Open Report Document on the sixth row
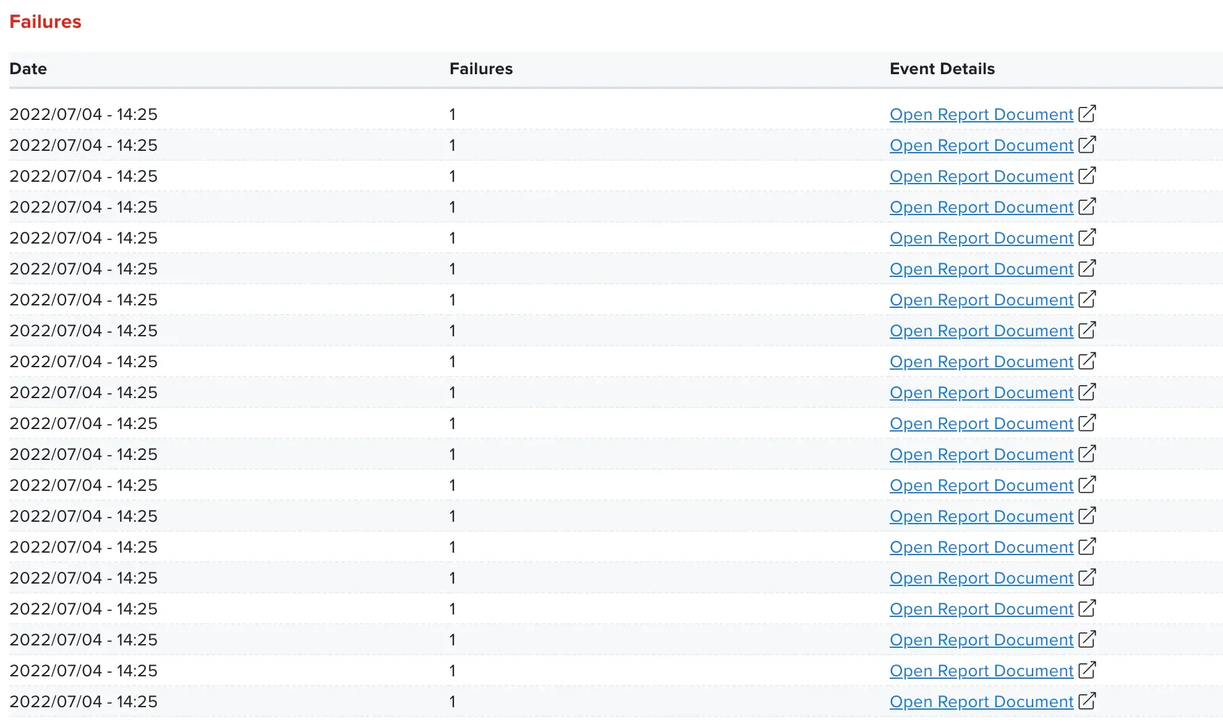The image size is (1223, 727). (x=981, y=268)
